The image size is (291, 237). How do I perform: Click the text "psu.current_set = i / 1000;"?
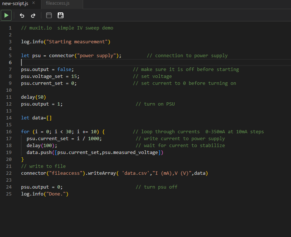(x=64, y=139)
